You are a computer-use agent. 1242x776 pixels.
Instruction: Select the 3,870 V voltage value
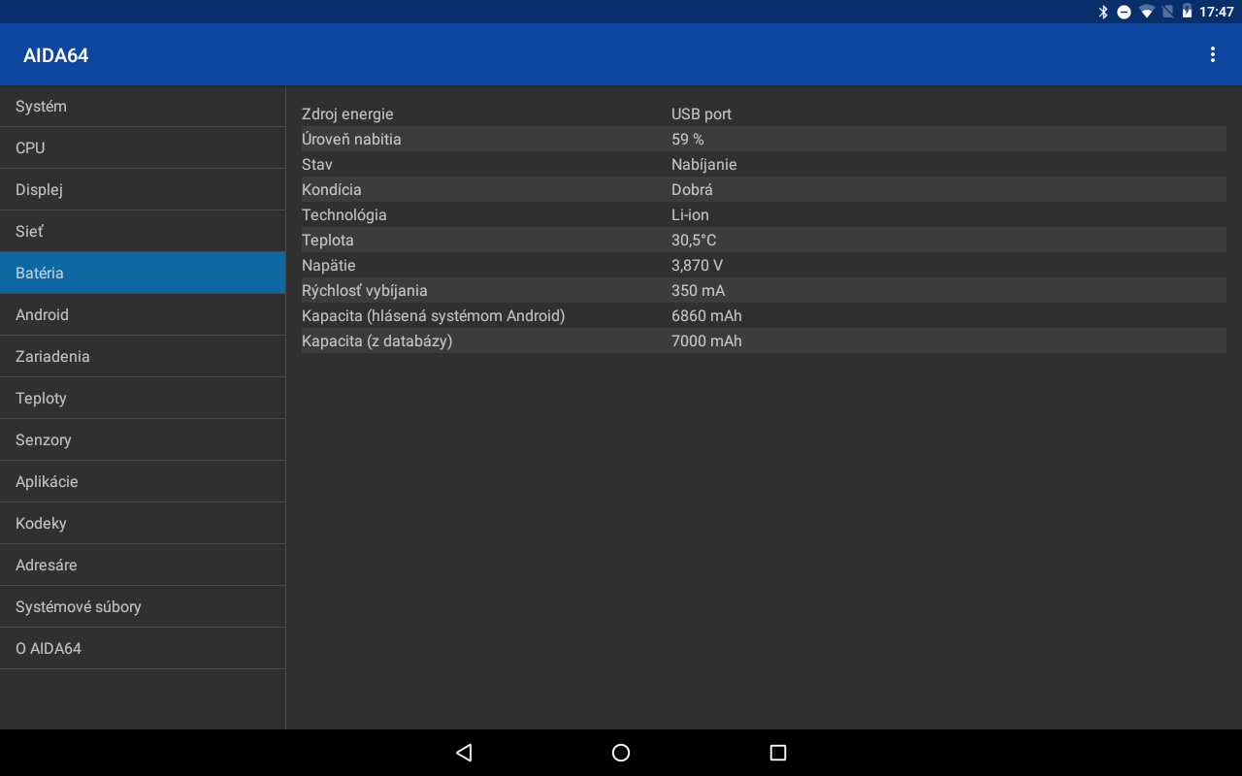tap(697, 265)
